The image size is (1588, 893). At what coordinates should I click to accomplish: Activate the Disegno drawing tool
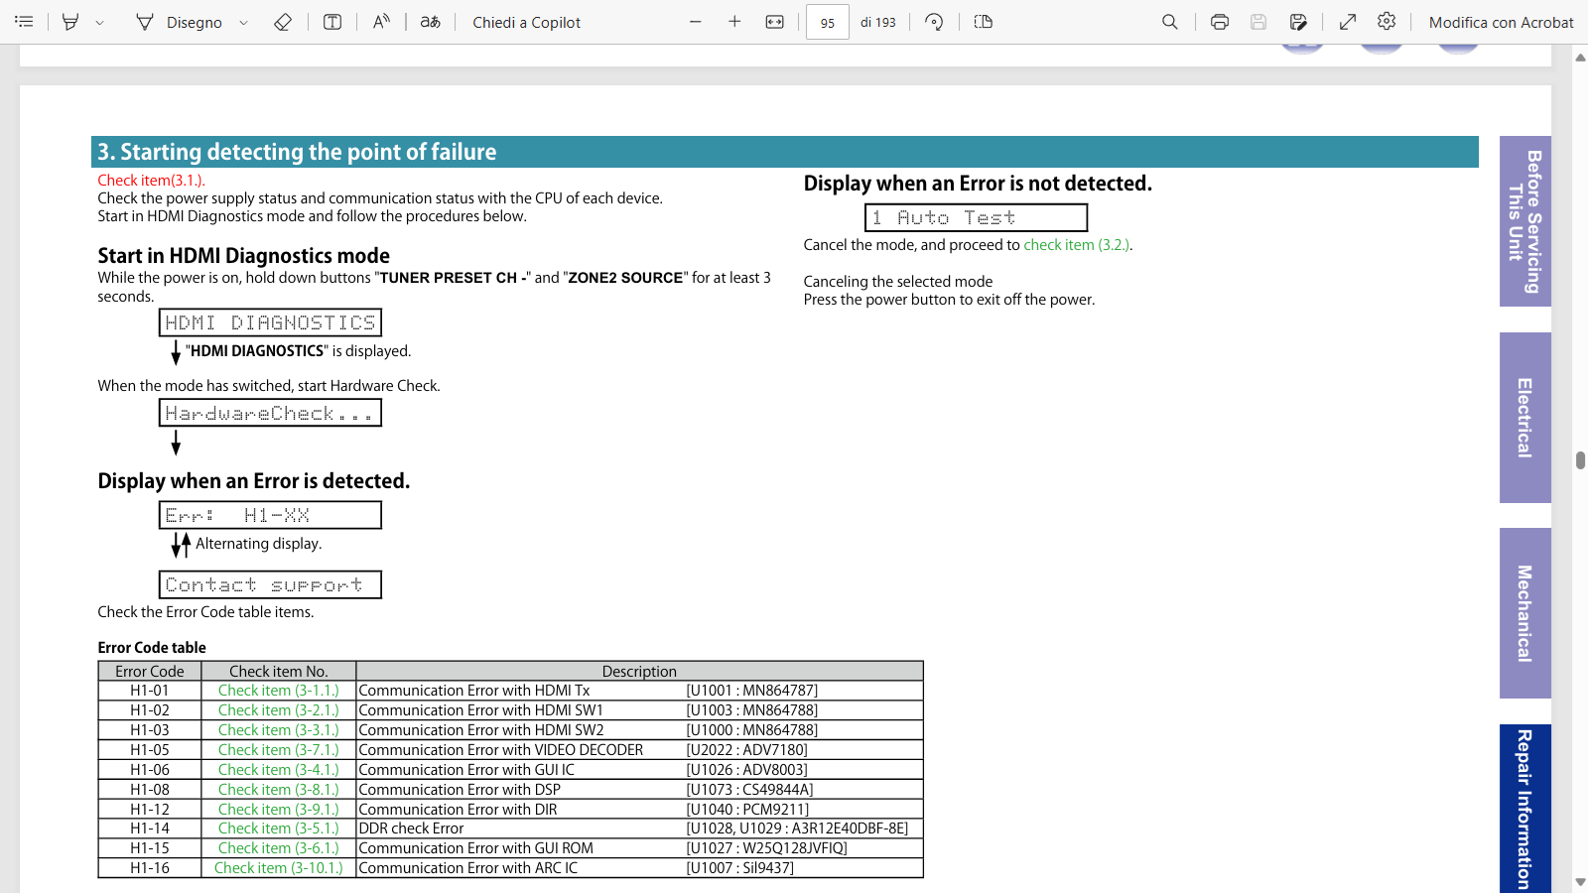click(179, 22)
